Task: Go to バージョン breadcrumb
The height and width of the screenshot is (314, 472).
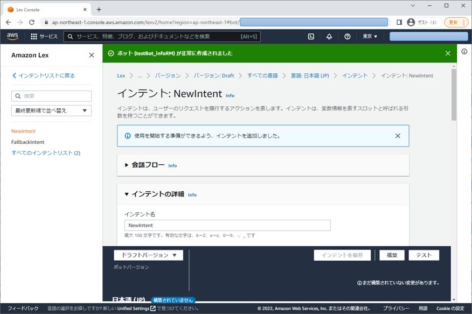Action: pyautogui.click(x=168, y=75)
